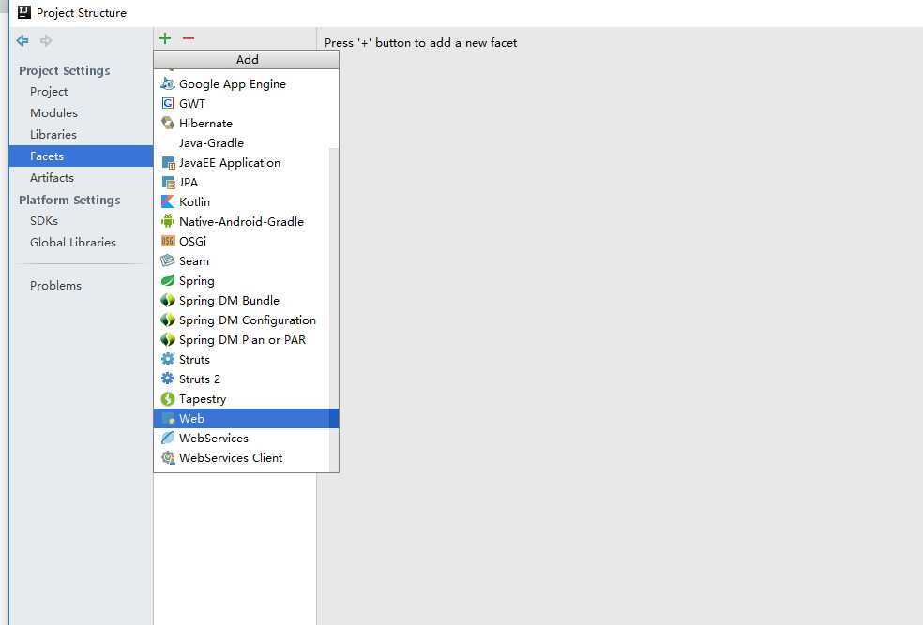Open the Modules settings page
Image resolution: width=923 pixels, height=625 pixels.
point(53,112)
